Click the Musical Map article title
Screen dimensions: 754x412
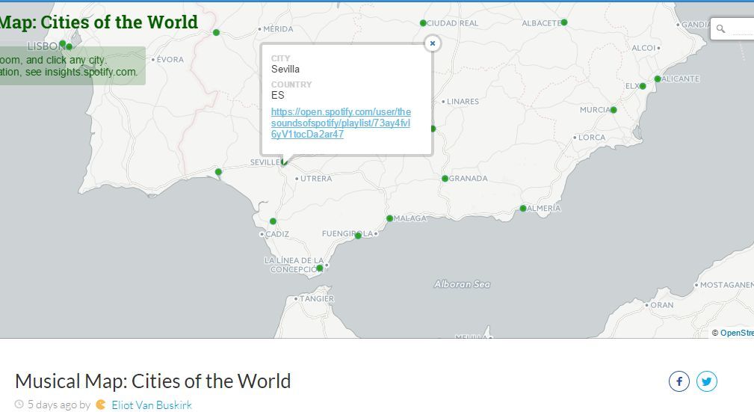153,381
